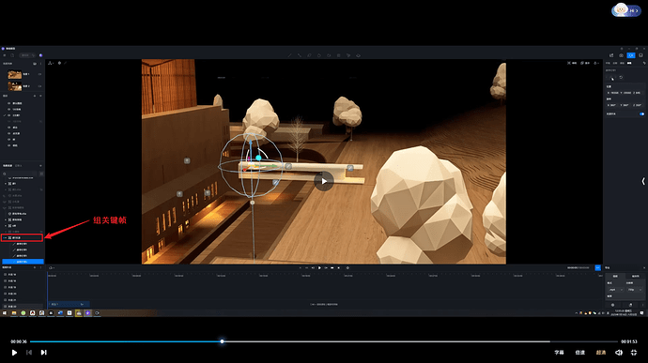Click the share/export icon in the top-right toolbar
The width and height of the screenshot is (648, 363).
point(611,55)
